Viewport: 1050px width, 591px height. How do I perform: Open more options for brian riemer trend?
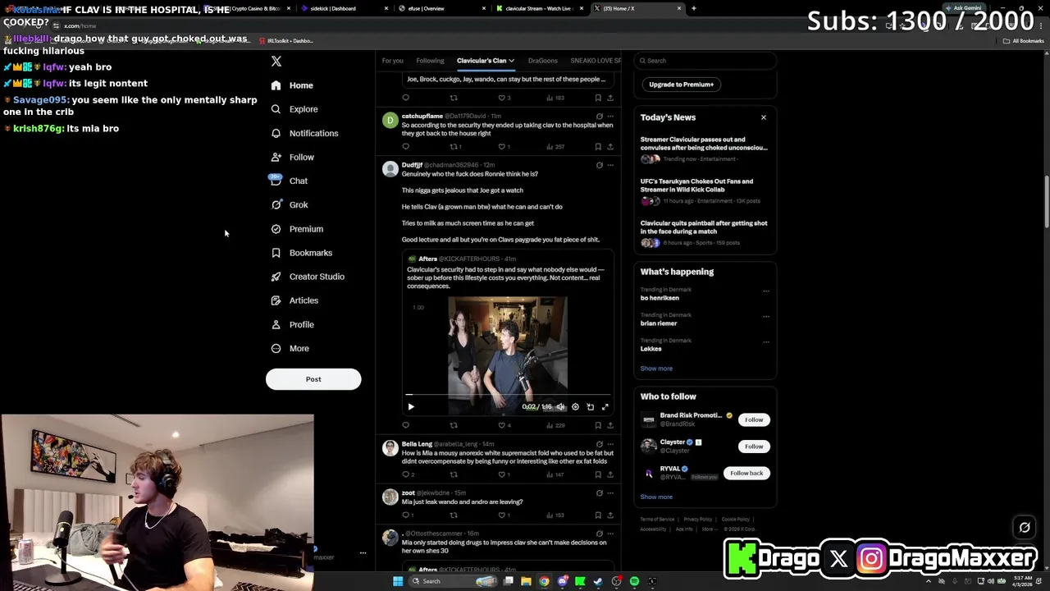(766, 316)
